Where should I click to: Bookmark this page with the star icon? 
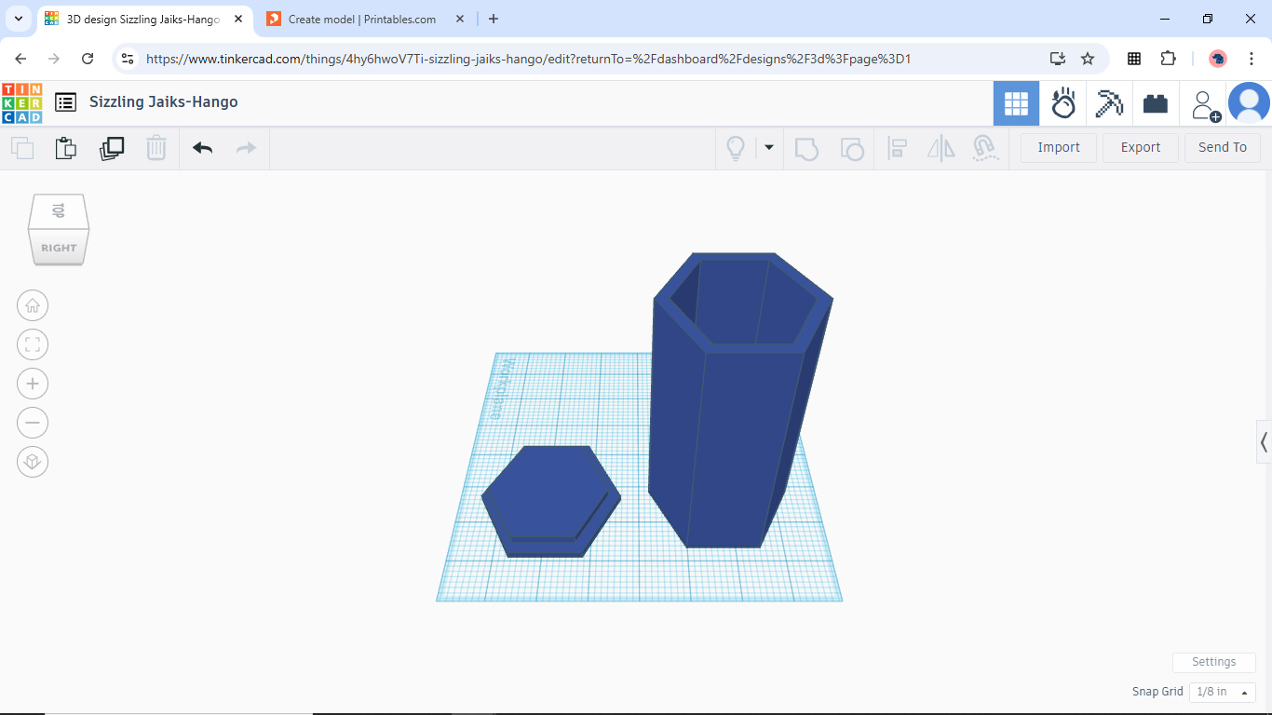point(1088,59)
